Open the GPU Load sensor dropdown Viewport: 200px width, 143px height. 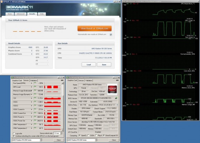point(31,87)
